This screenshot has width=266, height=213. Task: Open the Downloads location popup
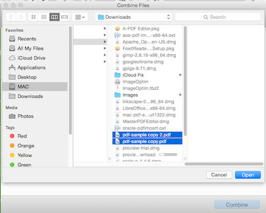click(134, 17)
